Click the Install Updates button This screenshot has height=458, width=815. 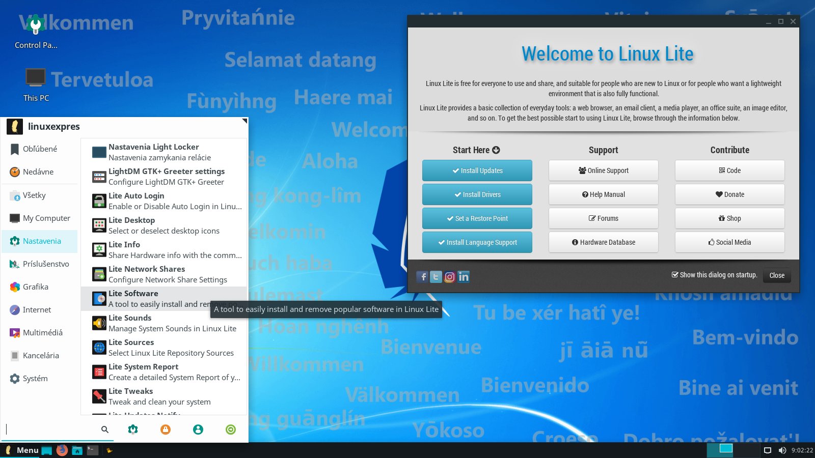[x=477, y=170]
